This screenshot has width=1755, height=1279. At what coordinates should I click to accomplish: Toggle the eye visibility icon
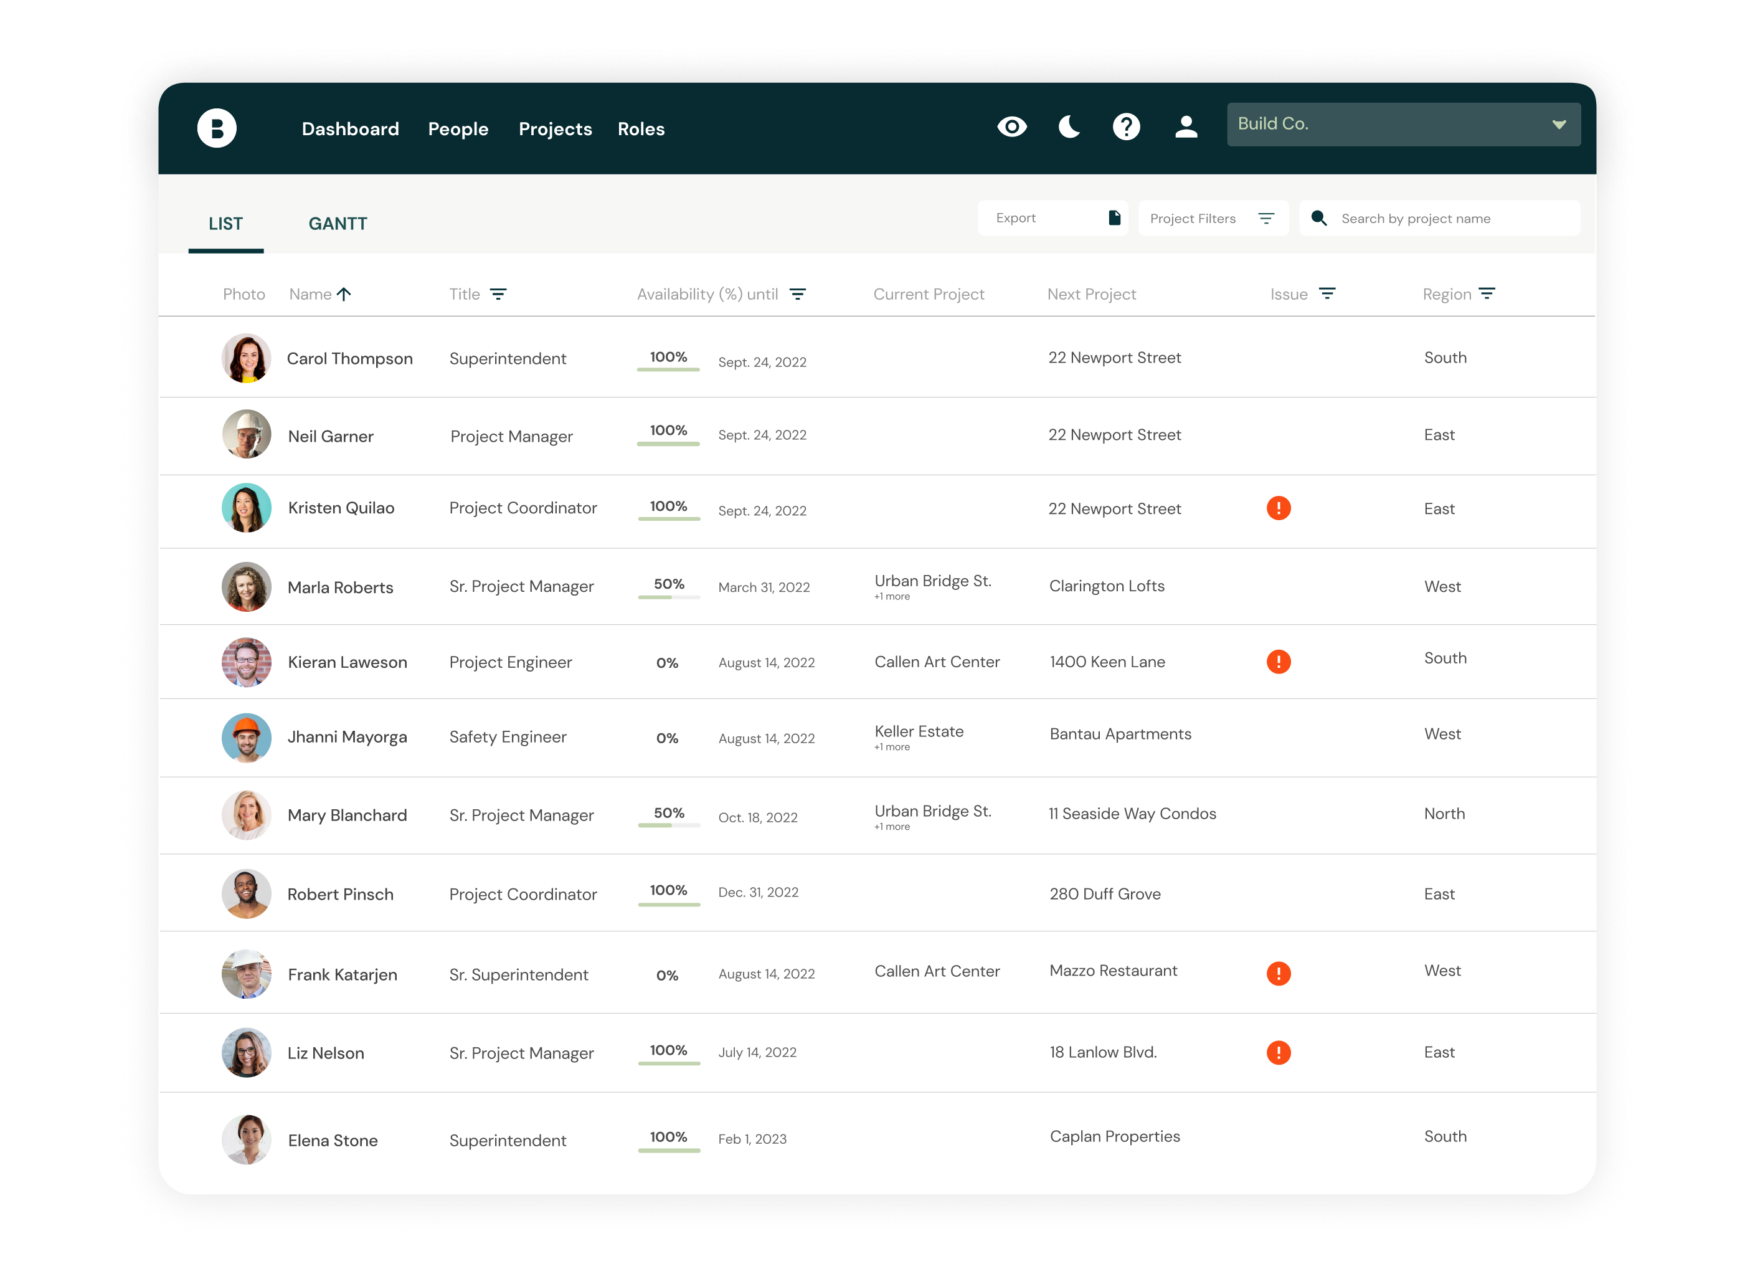(x=1011, y=127)
